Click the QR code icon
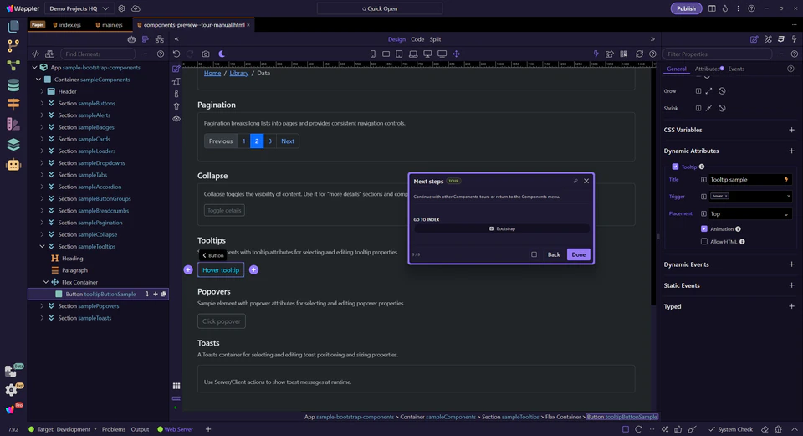 623,54
